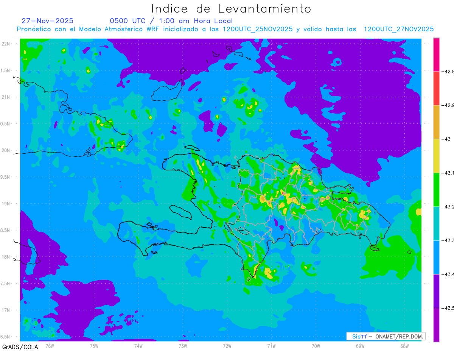Viewport: 454px width, 351px height.
Task: Click legend value "-43.5"
Action: point(448,308)
